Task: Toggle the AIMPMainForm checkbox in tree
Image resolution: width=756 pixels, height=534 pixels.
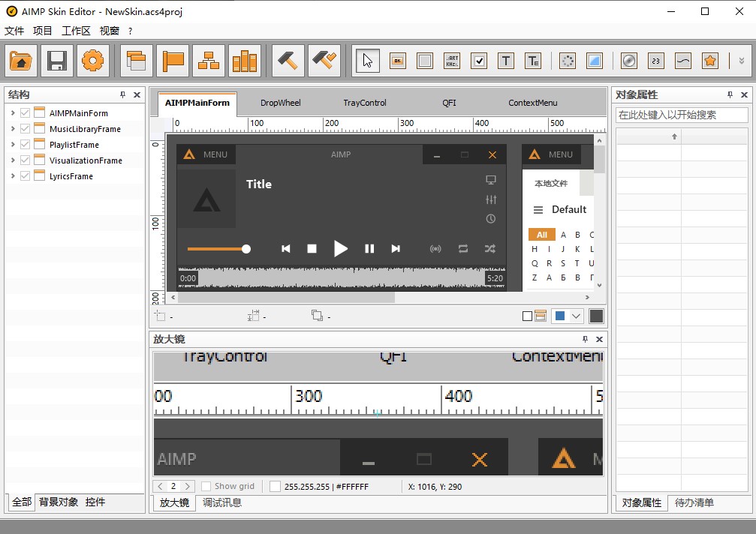Action: (26, 113)
